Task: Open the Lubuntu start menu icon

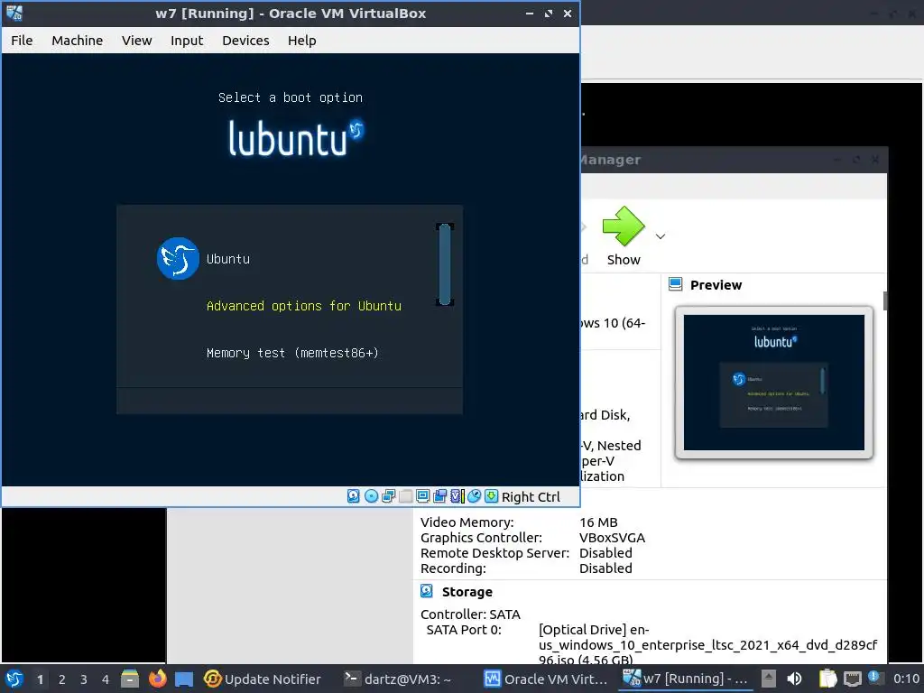Action: [x=14, y=679]
